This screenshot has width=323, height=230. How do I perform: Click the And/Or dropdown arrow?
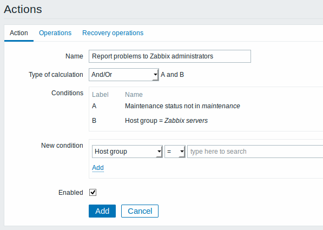(x=155, y=75)
